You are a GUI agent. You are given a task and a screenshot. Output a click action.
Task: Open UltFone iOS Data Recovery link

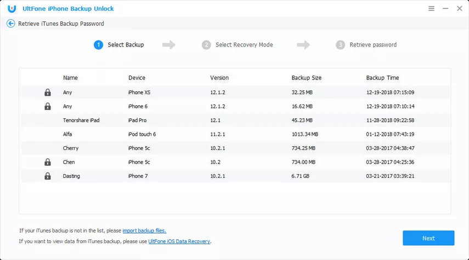179,241
